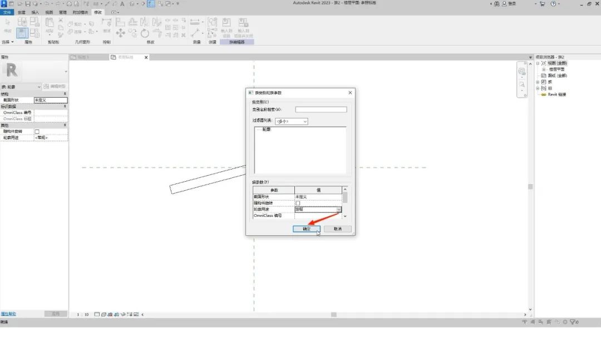Click the 属性帮助 link at the bottom left
The height and width of the screenshot is (338, 601).
pos(8,314)
